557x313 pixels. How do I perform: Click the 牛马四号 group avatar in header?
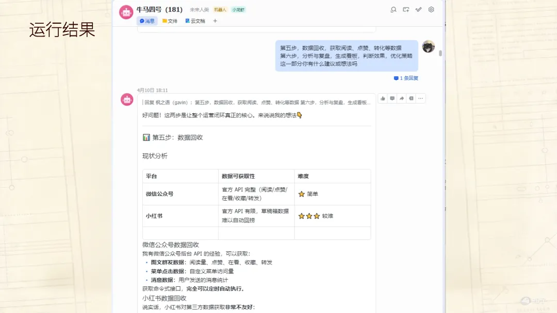pyautogui.click(x=126, y=12)
